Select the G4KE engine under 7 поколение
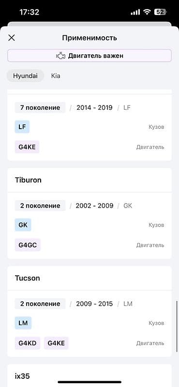The height and width of the screenshot is (387, 179). pos(27,147)
